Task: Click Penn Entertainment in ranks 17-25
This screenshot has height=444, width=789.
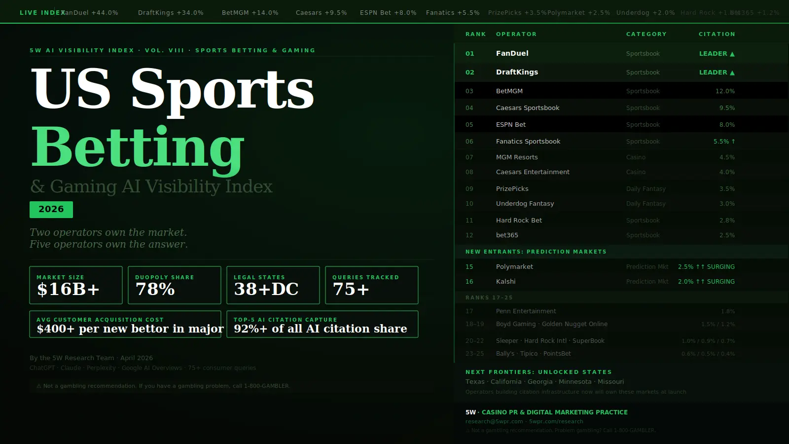Action: click(526, 311)
